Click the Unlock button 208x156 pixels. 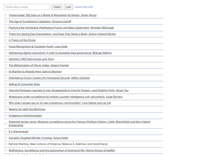coord(57,7)
